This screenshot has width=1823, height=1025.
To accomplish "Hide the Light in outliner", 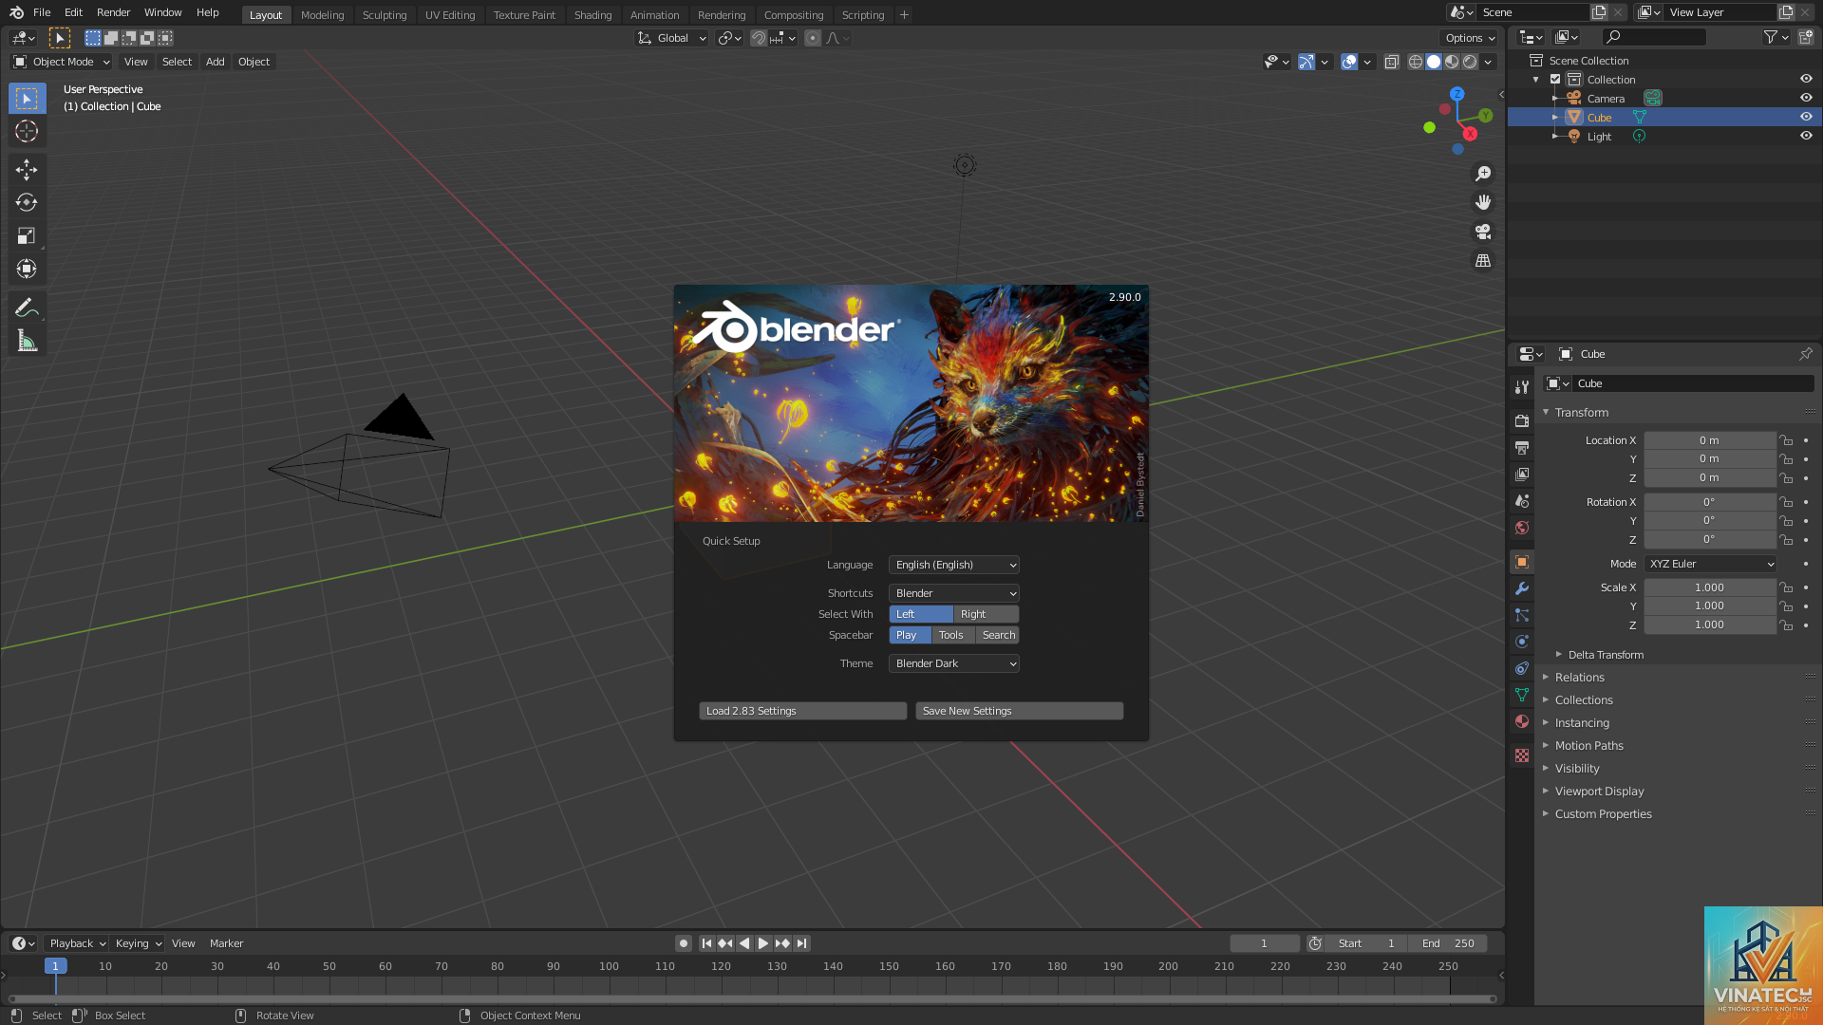I will point(1806,136).
